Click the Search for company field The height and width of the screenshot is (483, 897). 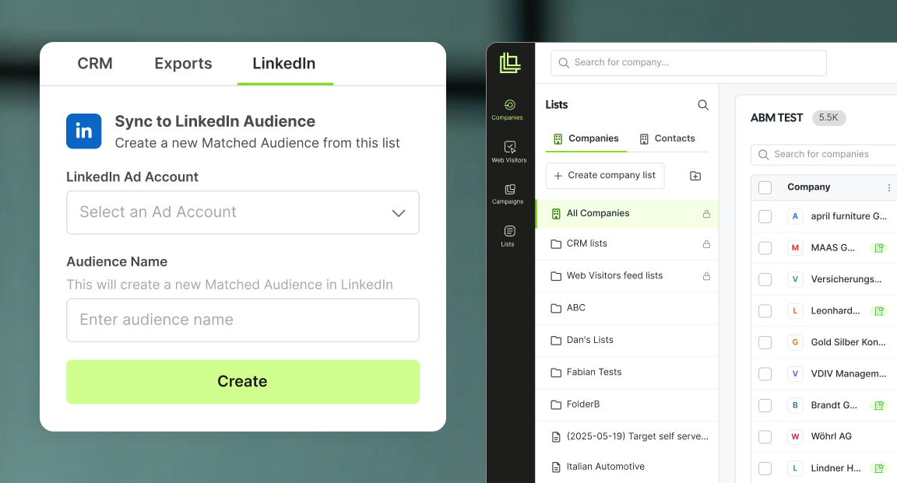pos(689,63)
